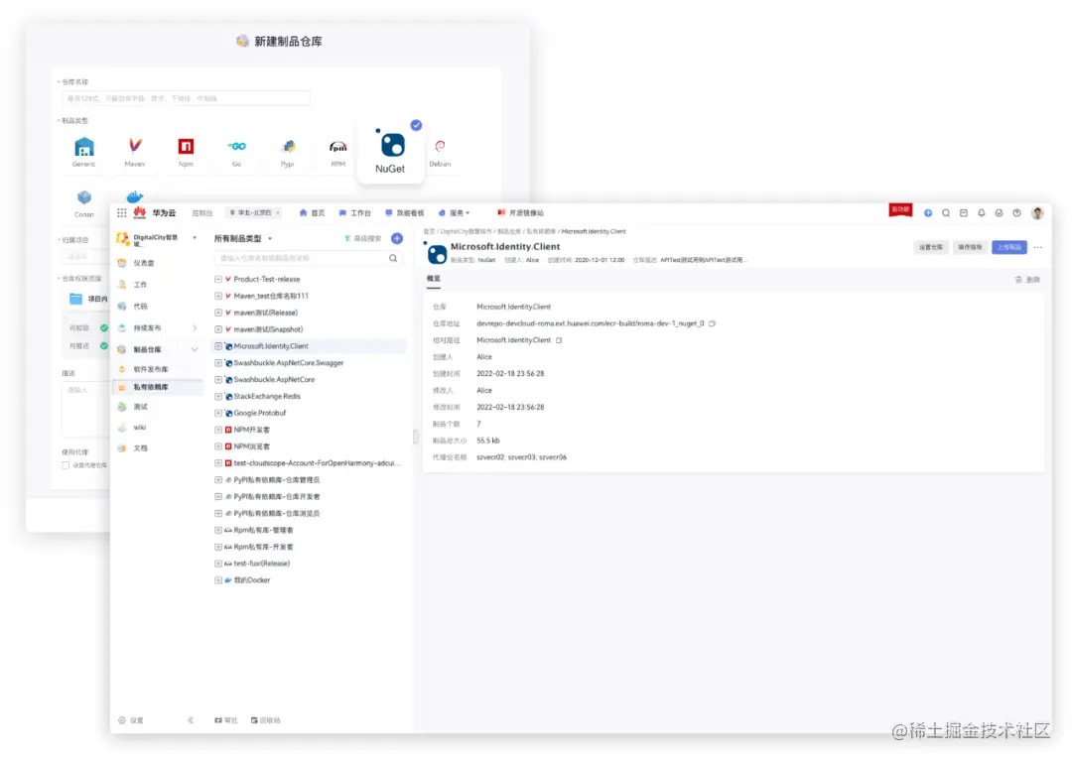Image resolution: width=1072 pixels, height=762 pixels.
Task: Select Conan type in new repository dialog
Action: coord(84,203)
